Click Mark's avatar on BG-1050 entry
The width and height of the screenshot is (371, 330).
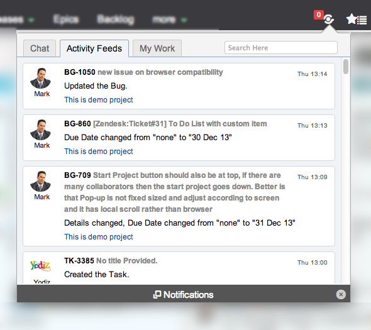(x=40, y=78)
